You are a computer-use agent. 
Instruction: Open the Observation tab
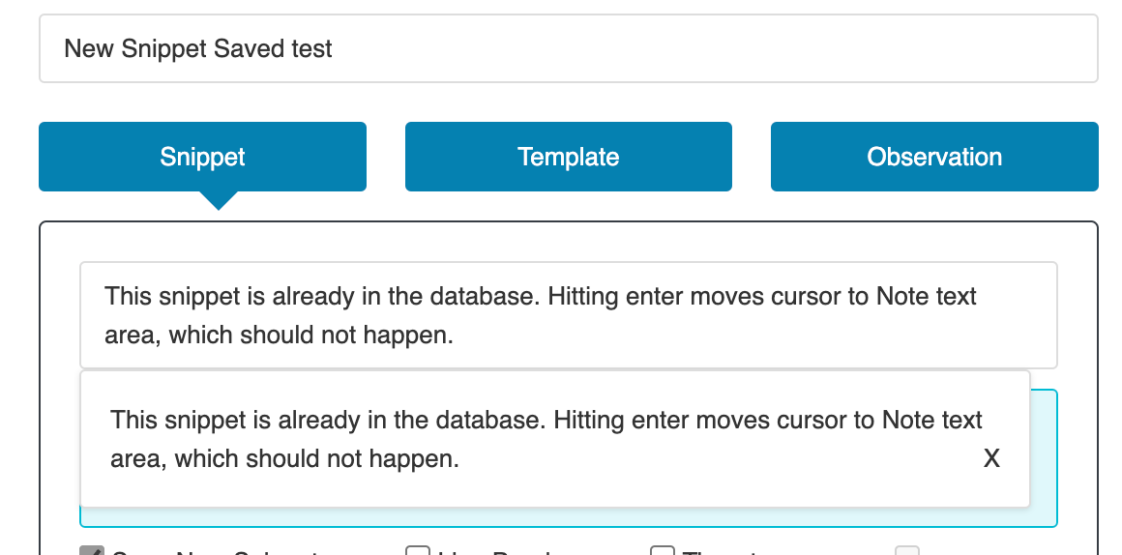[x=934, y=157]
